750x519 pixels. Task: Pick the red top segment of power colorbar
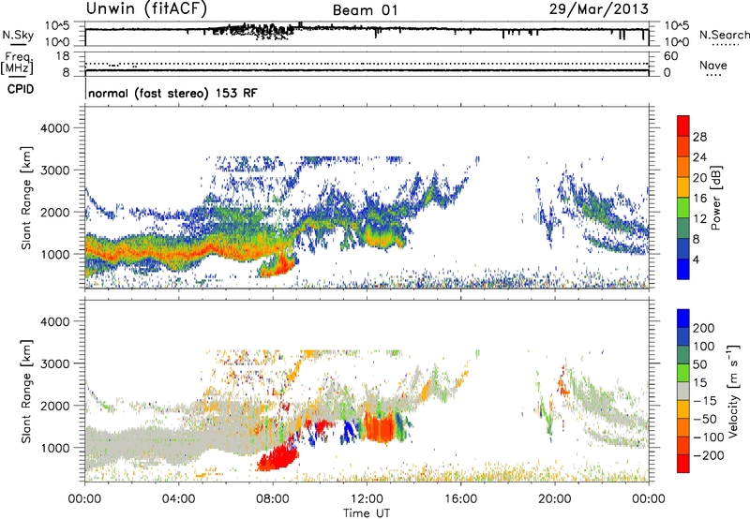[x=683, y=126]
